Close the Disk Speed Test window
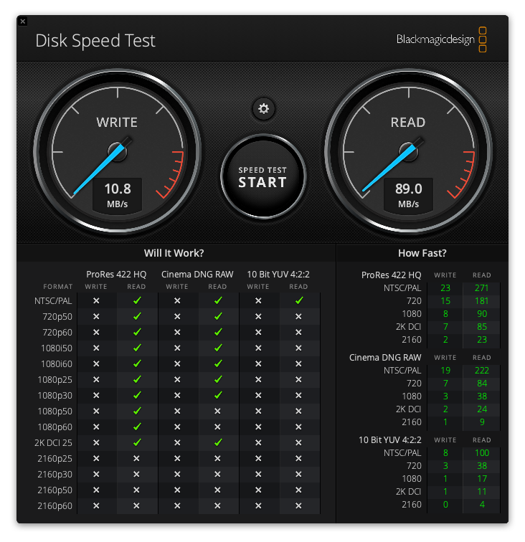 click(23, 22)
